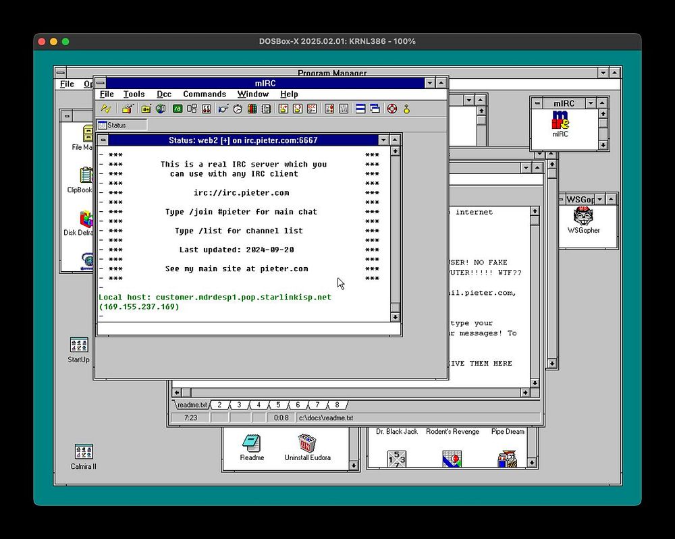Image resolution: width=675 pixels, height=539 pixels.
Task: Open the Commands menu
Action: [x=205, y=94]
